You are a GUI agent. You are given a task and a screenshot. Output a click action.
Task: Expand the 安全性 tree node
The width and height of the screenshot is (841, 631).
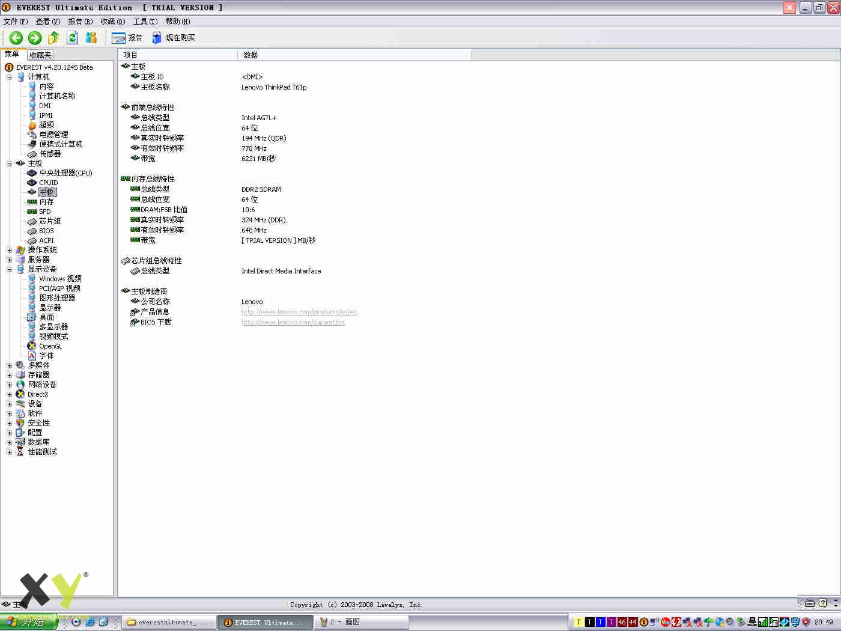point(9,423)
